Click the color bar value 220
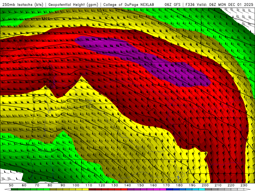This screenshot has width=255, height=191. [x=231, y=185]
